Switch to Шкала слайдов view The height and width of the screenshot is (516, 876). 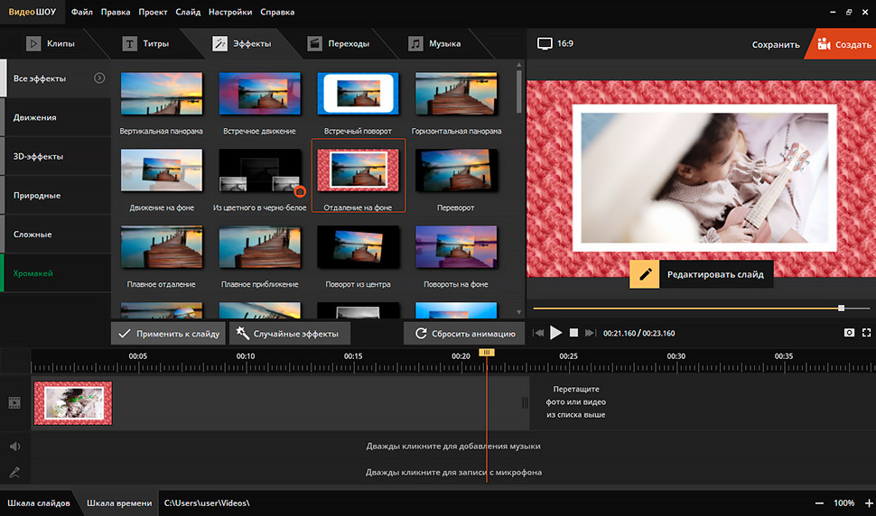(39, 502)
